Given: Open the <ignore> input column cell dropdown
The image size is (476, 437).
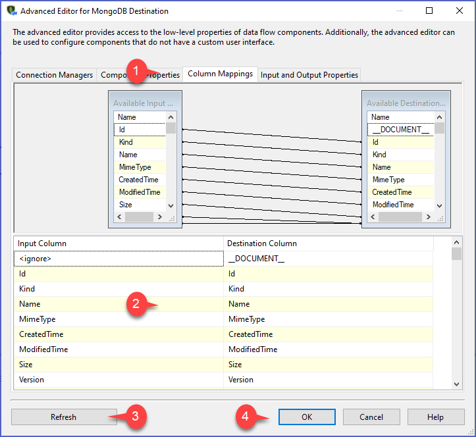Looking at the screenshot, I should 119,259.
